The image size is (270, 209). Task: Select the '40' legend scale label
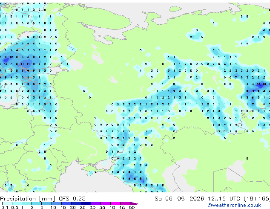tap(112, 207)
